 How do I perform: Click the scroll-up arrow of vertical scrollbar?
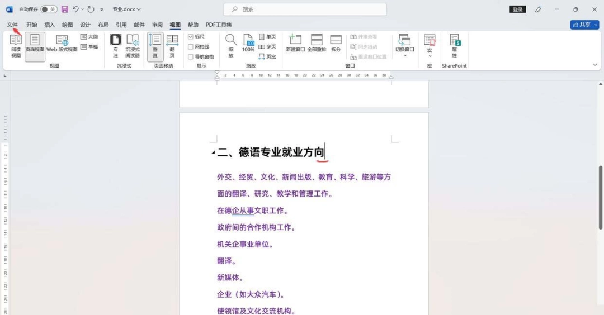tap(600, 84)
